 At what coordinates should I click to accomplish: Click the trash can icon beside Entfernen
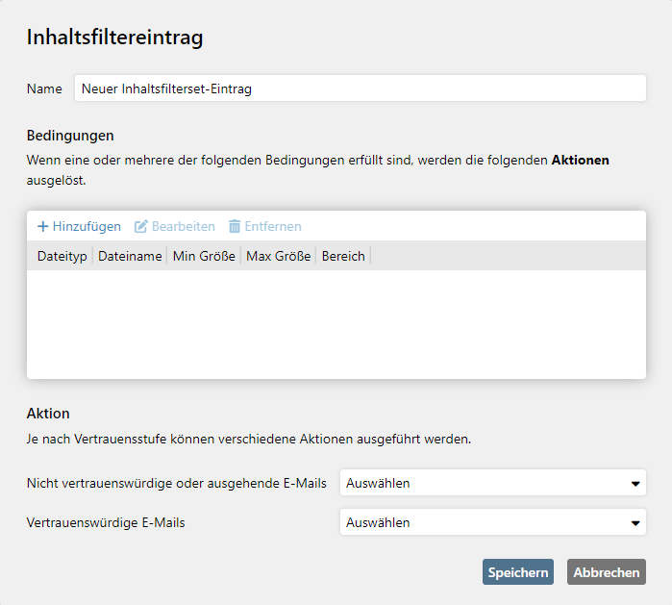(x=235, y=226)
